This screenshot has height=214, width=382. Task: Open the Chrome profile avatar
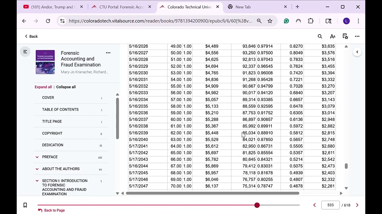coord(346,21)
